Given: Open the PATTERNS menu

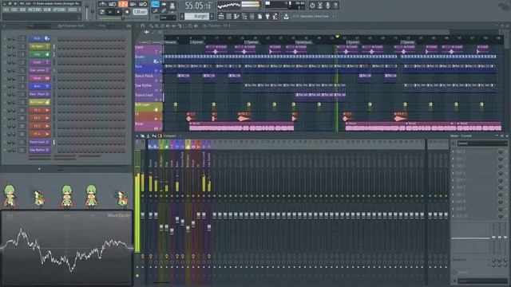Looking at the screenshot, I should click(x=34, y=10).
